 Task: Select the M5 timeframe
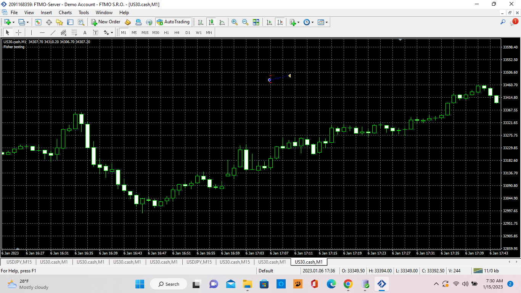click(134, 32)
